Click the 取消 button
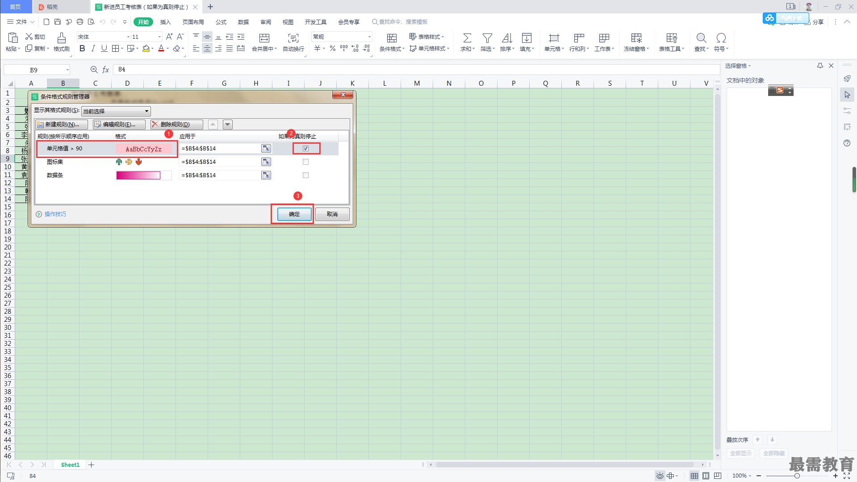Screen dimensions: 857x482 point(332,214)
